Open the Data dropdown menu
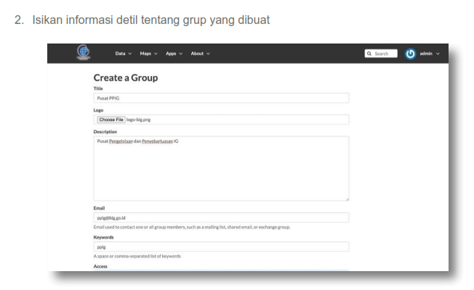 coord(124,54)
